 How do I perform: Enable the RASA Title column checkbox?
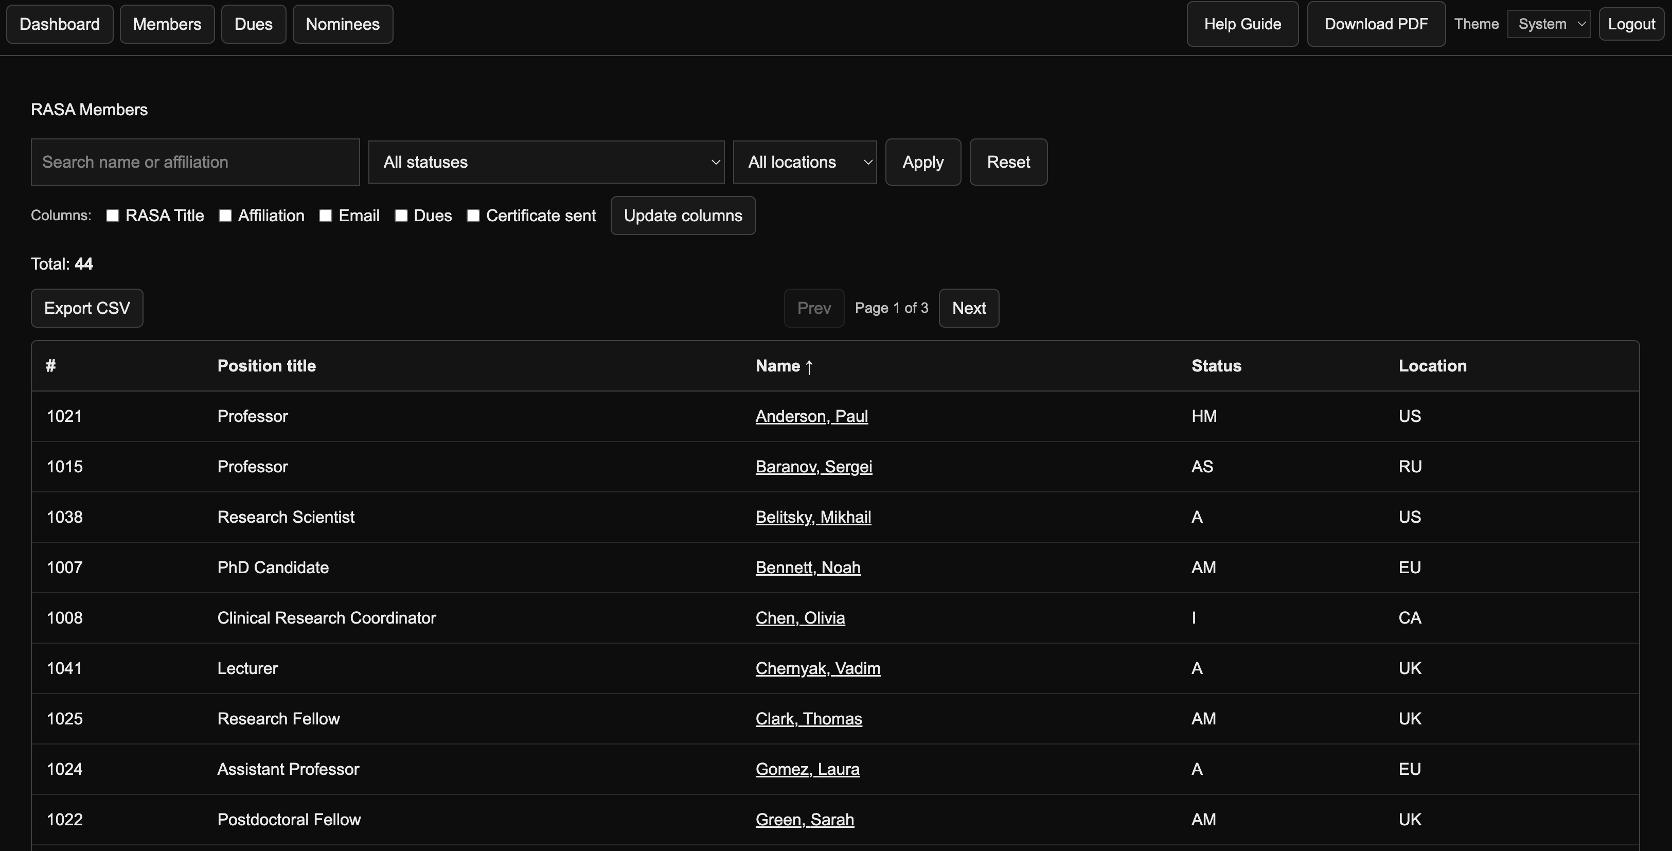pos(113,216)
